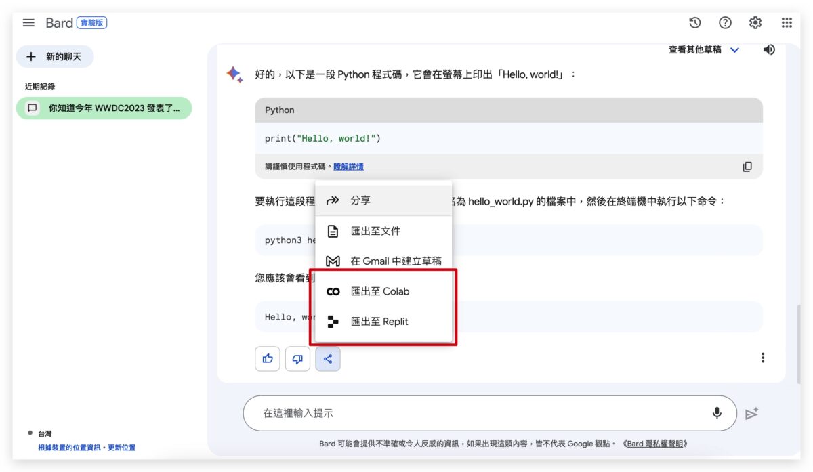Screen dimensions: 813x472
Task: Open the Bard 隱私權聲明 link
Action: [x=656, y=444]
